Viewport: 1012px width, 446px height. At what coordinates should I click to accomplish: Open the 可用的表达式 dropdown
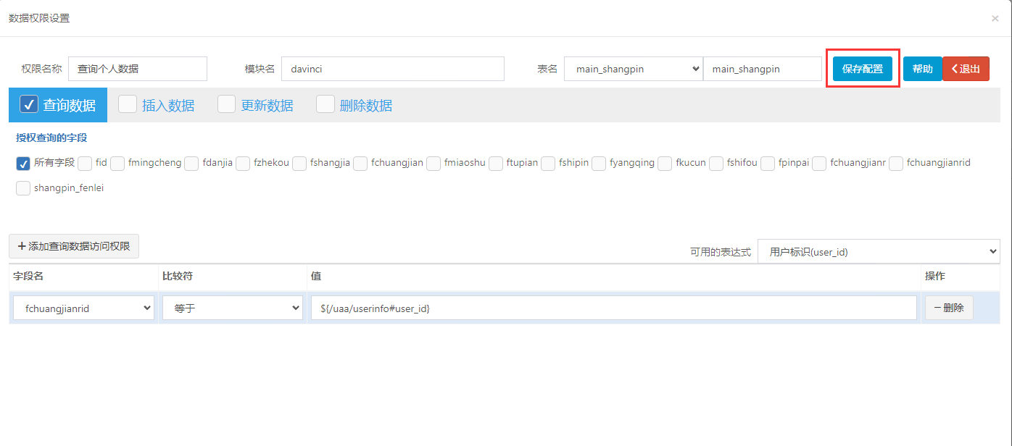click(x=879, y=251)
